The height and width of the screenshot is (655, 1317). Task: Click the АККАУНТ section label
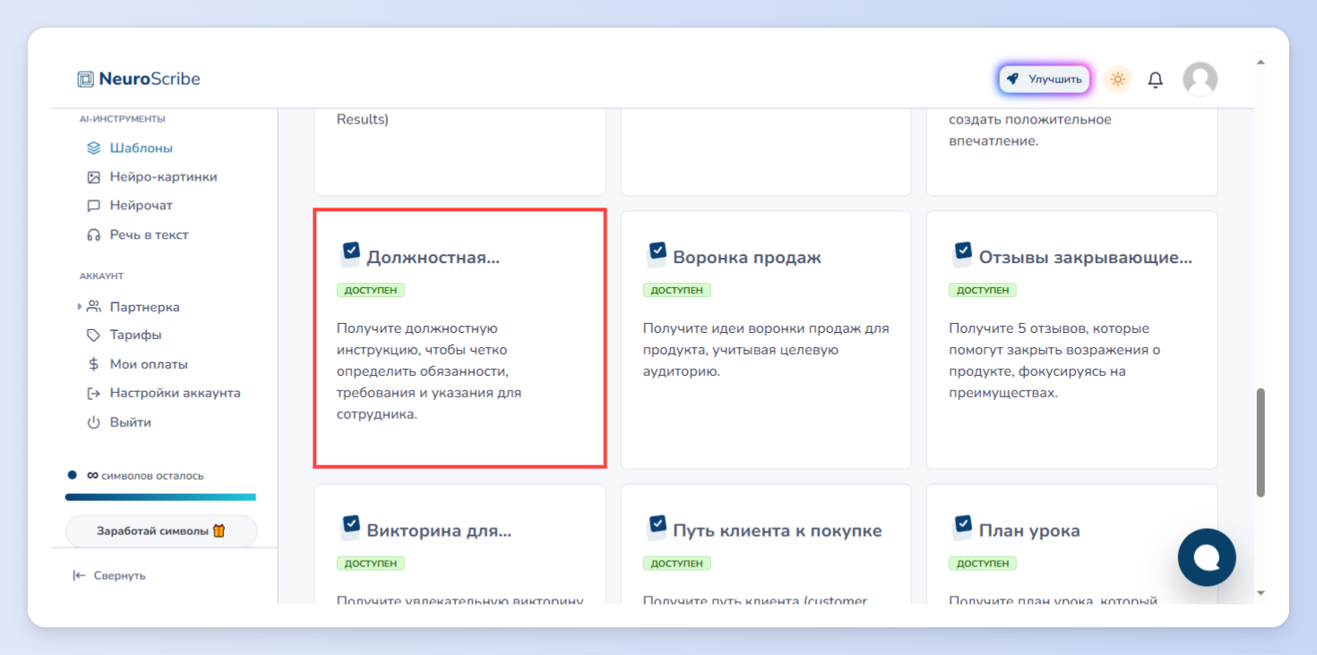click(x=101, y=276)
